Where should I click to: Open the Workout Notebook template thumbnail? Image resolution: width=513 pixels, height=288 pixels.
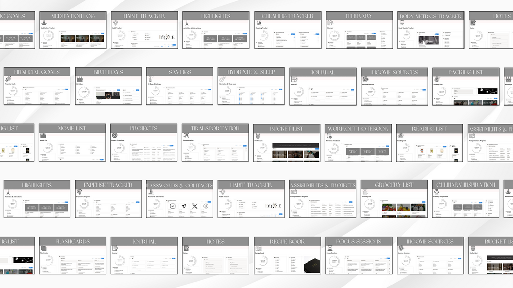tap(358, 143)
